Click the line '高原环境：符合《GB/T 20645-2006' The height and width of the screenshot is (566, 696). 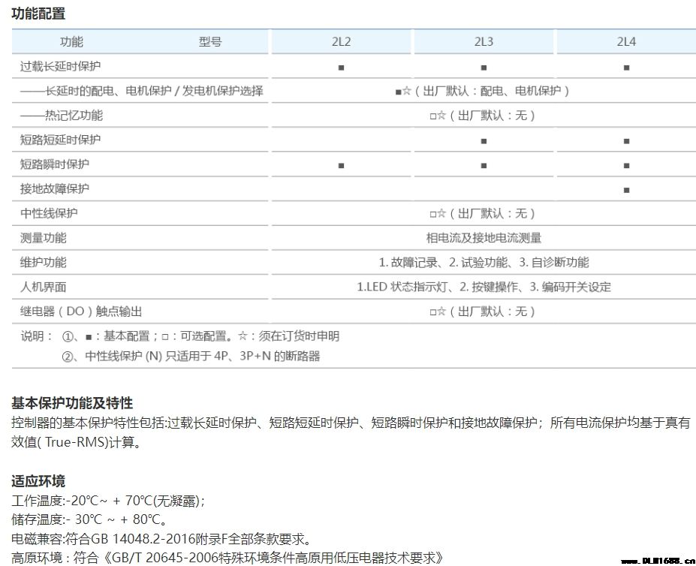point(227,558)
